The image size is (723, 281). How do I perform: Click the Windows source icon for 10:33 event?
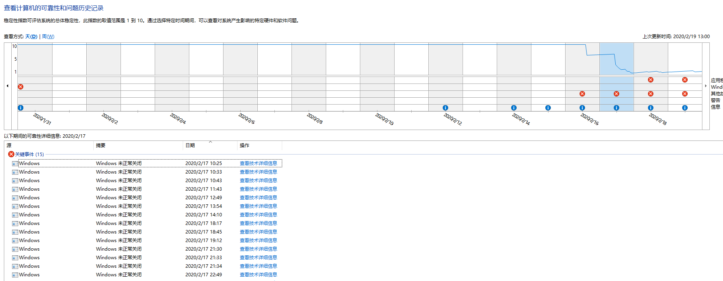pos(15,172)
